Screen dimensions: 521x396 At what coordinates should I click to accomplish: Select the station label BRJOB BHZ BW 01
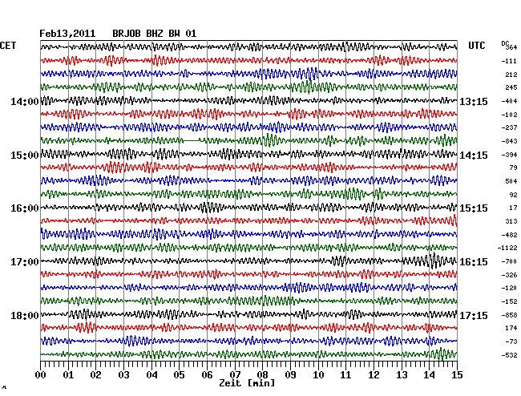155,34
